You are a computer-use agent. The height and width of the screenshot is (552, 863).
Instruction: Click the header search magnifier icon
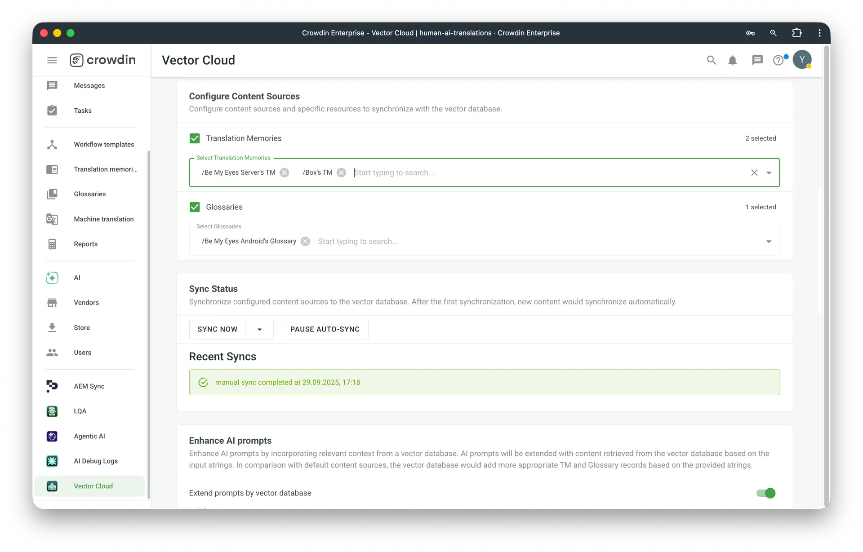coord(711,60)
